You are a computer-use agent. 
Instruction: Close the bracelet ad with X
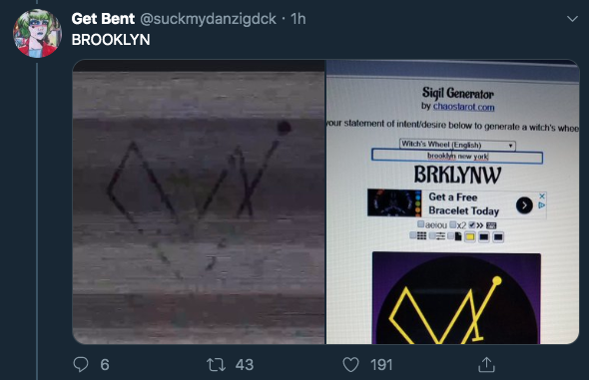pos(542,195)
